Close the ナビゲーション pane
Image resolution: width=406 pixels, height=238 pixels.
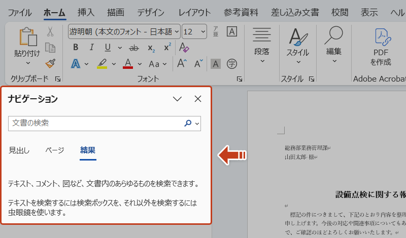pyautogui.click(x=198, y=99)
